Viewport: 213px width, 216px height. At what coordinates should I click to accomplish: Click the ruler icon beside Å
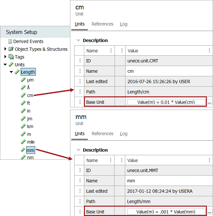[x=23, y=88]
